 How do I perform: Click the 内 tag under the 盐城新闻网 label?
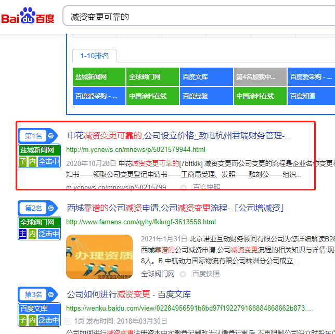click(32, 161)
